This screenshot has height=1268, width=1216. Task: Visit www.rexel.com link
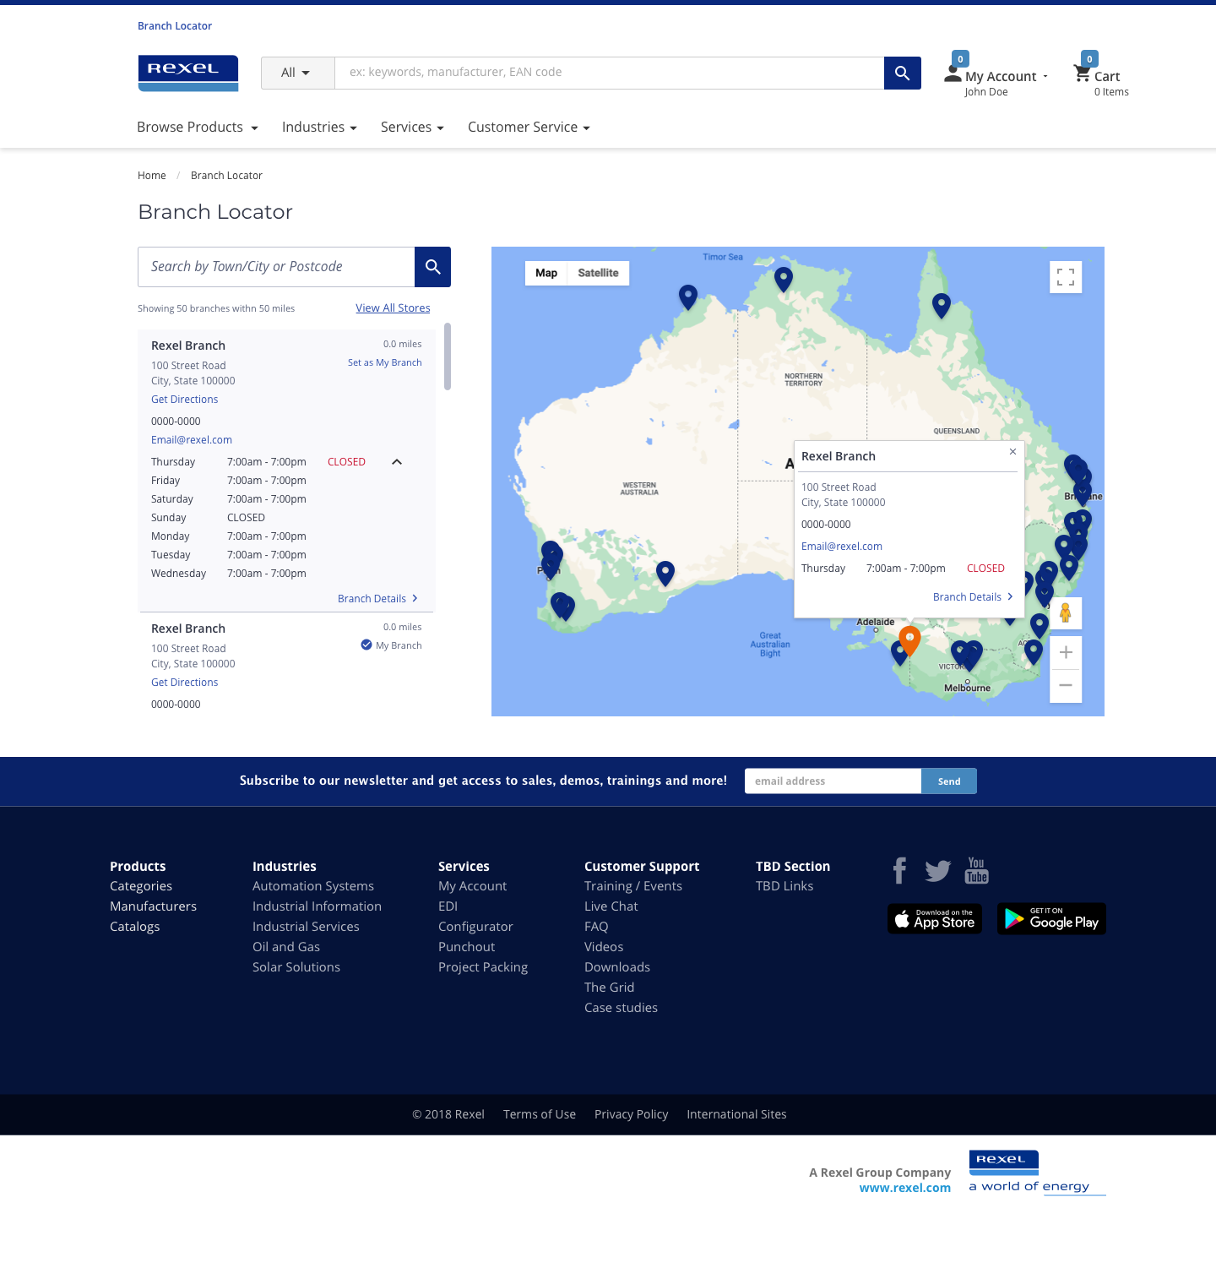905,1188
